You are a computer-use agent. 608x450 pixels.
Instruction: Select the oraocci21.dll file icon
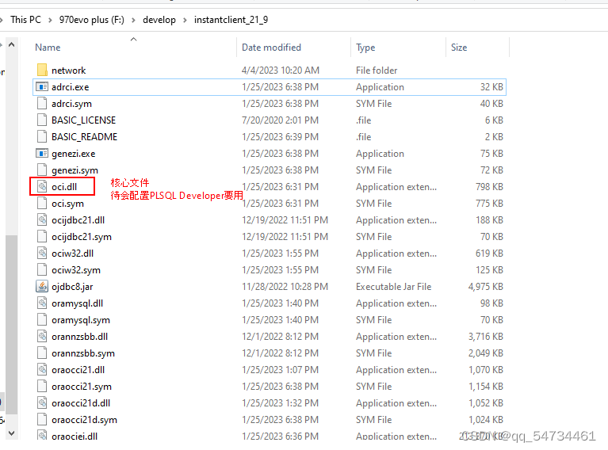point(42,370)
